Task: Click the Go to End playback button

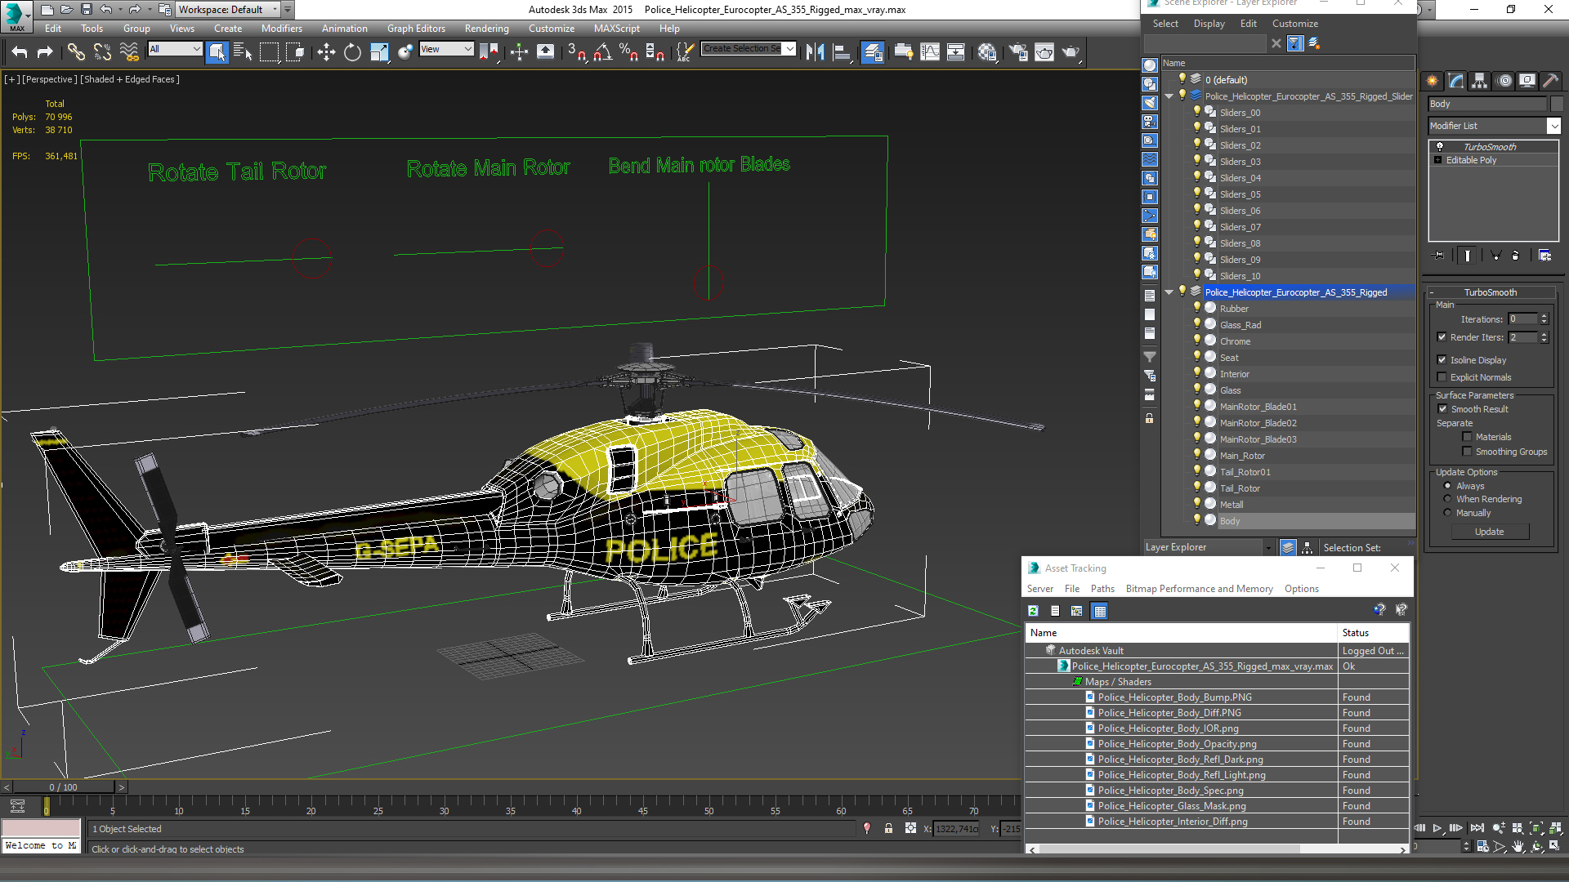Action: pyautogui.click(x=1477, y=828)
